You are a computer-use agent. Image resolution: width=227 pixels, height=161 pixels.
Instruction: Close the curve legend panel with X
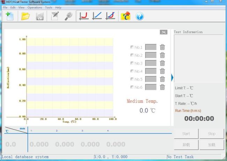163,32
